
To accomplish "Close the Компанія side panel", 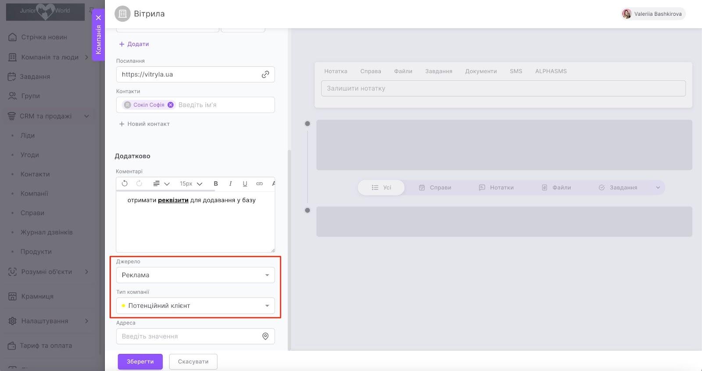I will [x=98, y=18].
